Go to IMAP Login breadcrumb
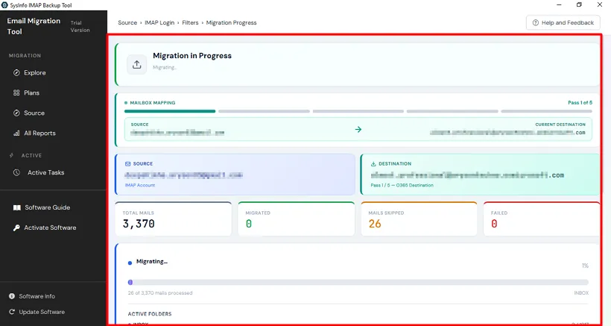 point(159,22)
